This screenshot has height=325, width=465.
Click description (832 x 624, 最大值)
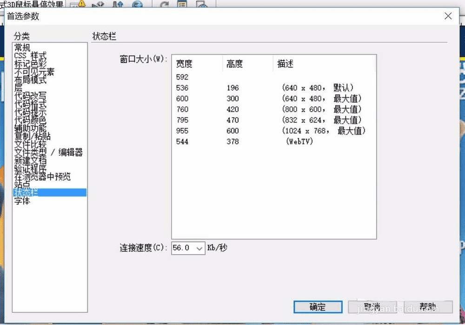tap(321, 120)
